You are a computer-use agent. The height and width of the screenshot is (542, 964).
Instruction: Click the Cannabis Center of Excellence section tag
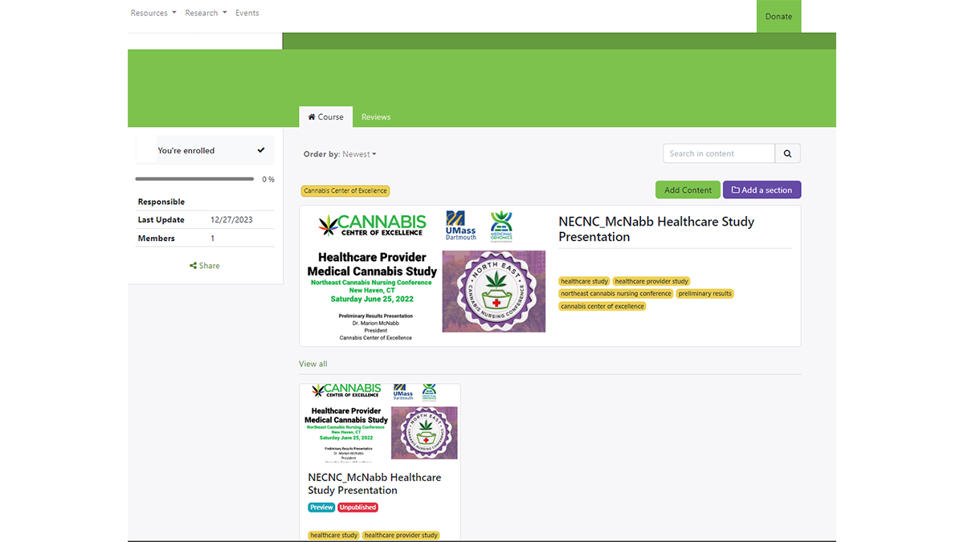click(345, 191)
